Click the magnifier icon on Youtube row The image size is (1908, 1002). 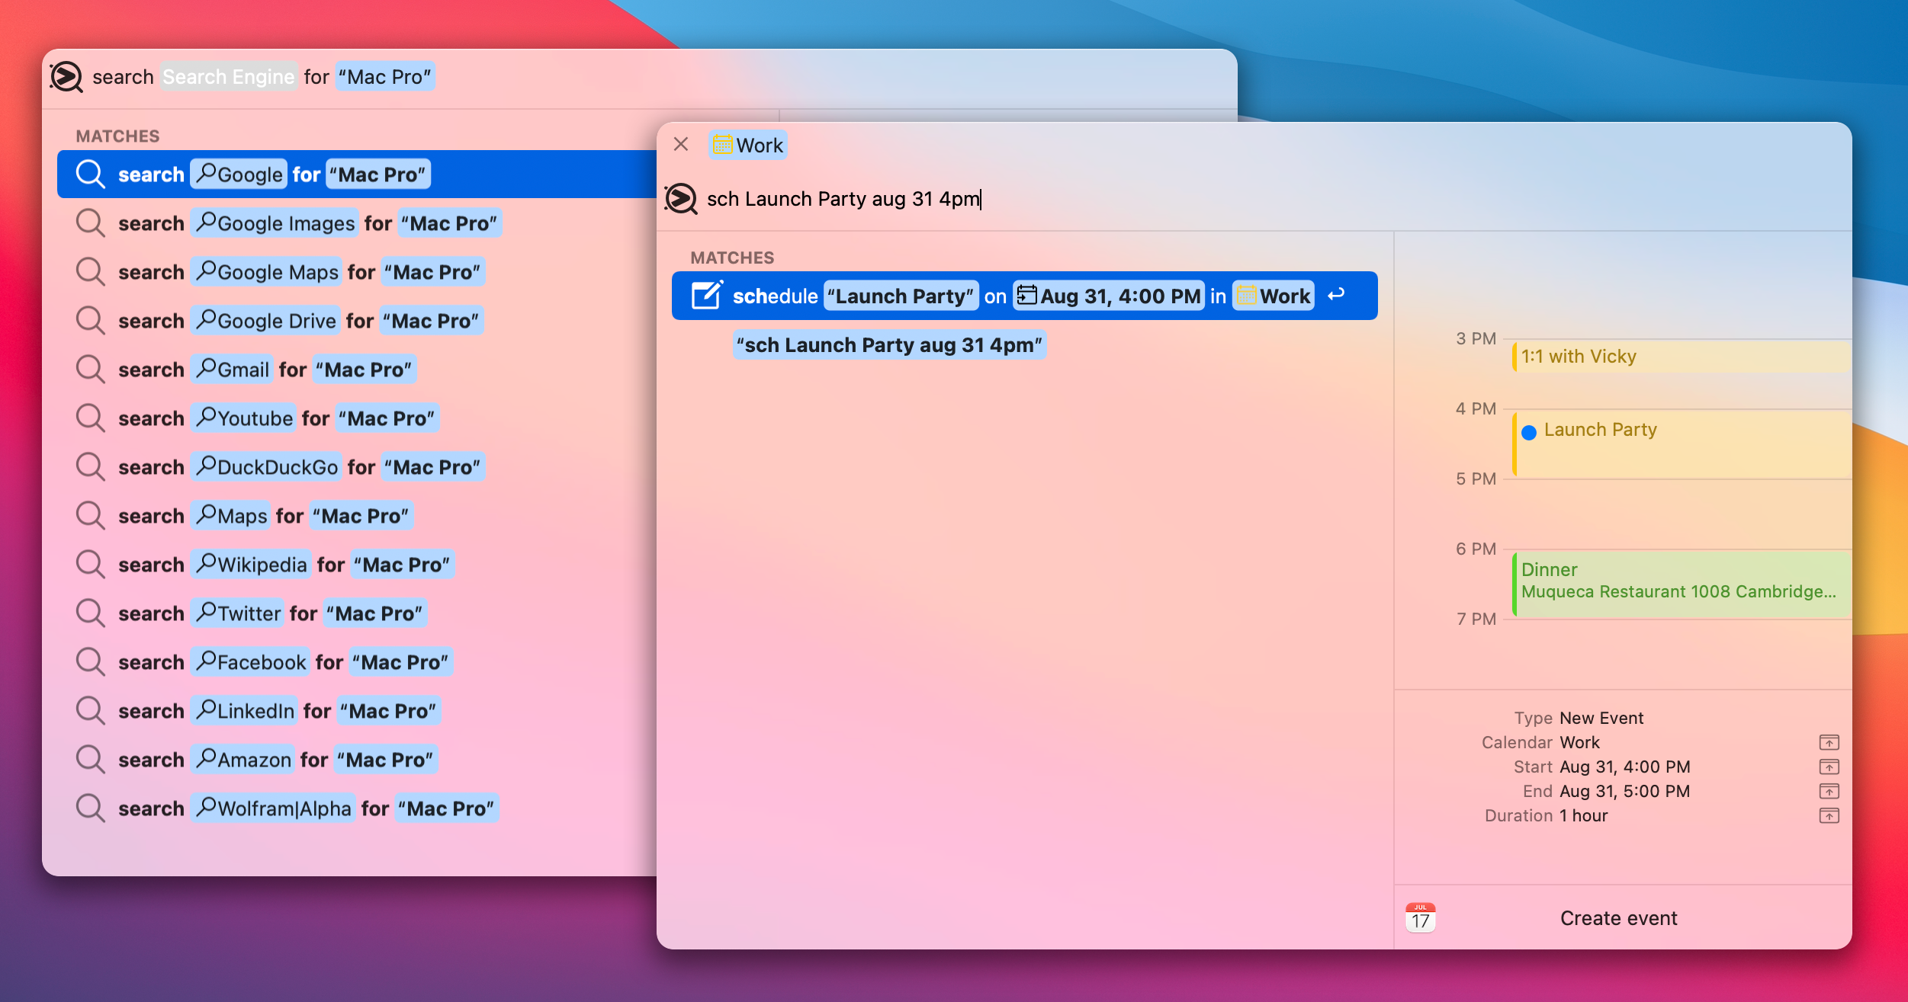coord(91,418)
